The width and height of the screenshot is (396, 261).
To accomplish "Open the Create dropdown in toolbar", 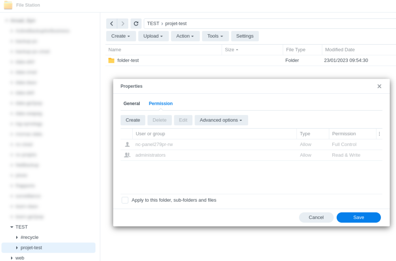I will (x=121, y=36).
